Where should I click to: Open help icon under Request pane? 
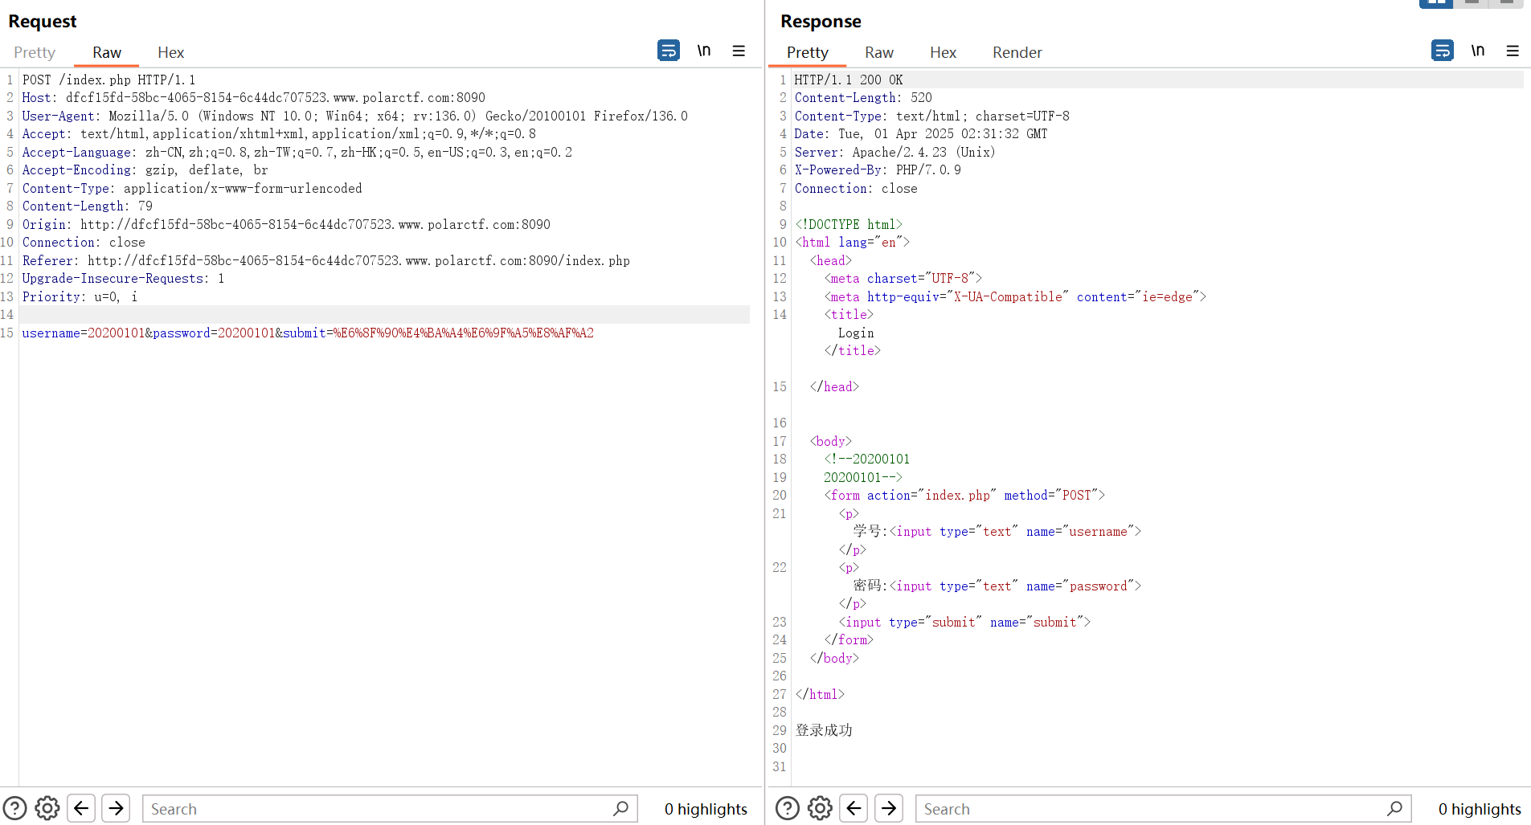click(14, 808)
